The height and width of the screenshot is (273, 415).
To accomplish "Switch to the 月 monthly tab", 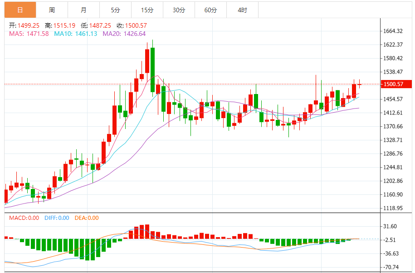I will pyautogui.click(x=83, y=10).
